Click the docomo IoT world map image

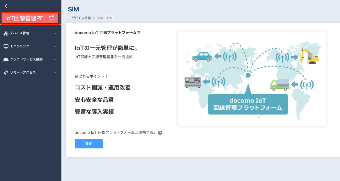click(x=252, y=79)
